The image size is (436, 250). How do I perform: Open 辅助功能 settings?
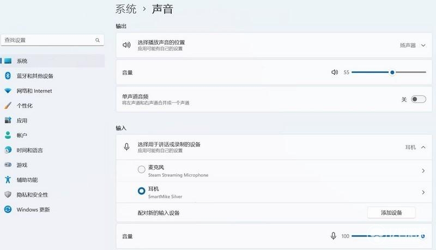pyautogui.click(x=52, y=179)
